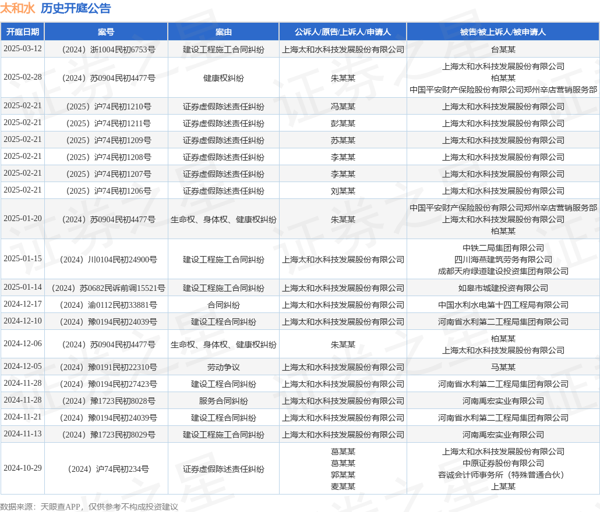Click defendant 容诚会计师事务所（特殊普通合伙）
The height and width of the screenshot is (512, 600).
pos(503,475)
